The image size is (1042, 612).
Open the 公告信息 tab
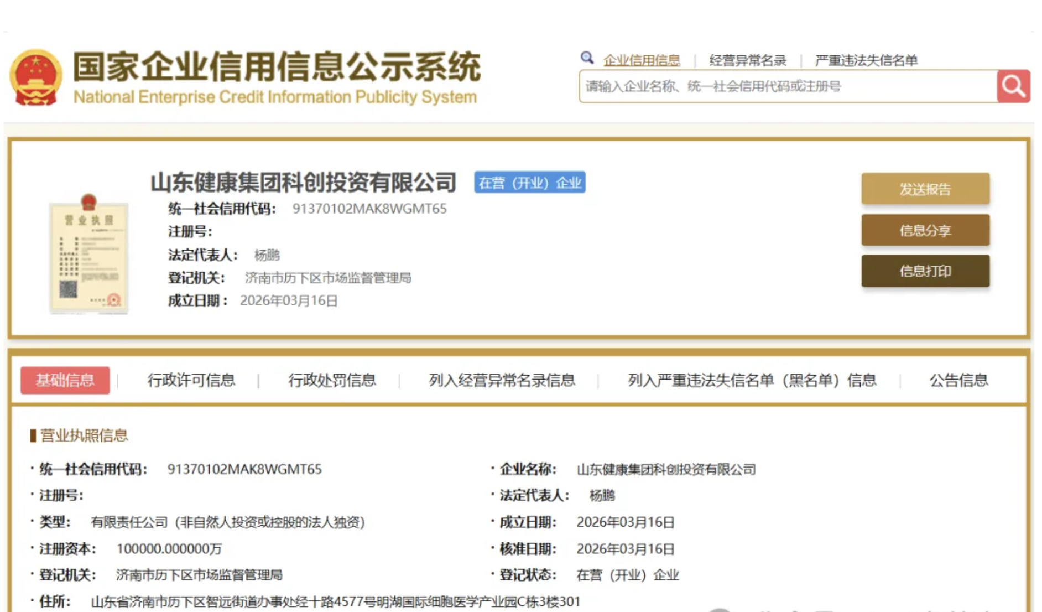pyautogui.click(x=958, y=380)
